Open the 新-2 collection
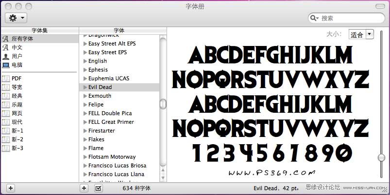 [x=40, y=139]
